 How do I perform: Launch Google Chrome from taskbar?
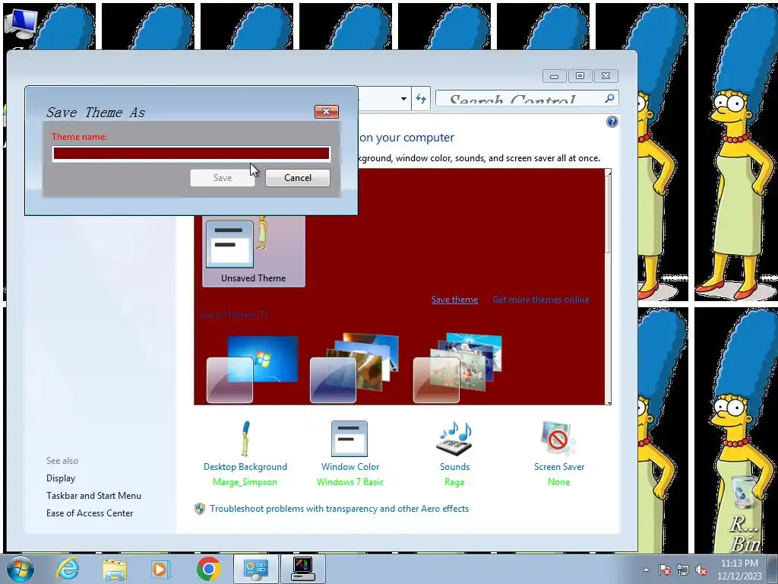[x=208, y=569]
